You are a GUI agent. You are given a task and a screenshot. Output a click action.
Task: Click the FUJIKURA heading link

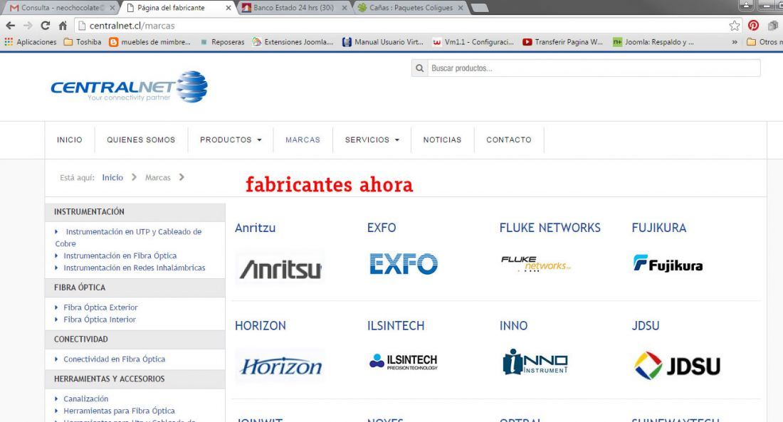tap(658, 228)
